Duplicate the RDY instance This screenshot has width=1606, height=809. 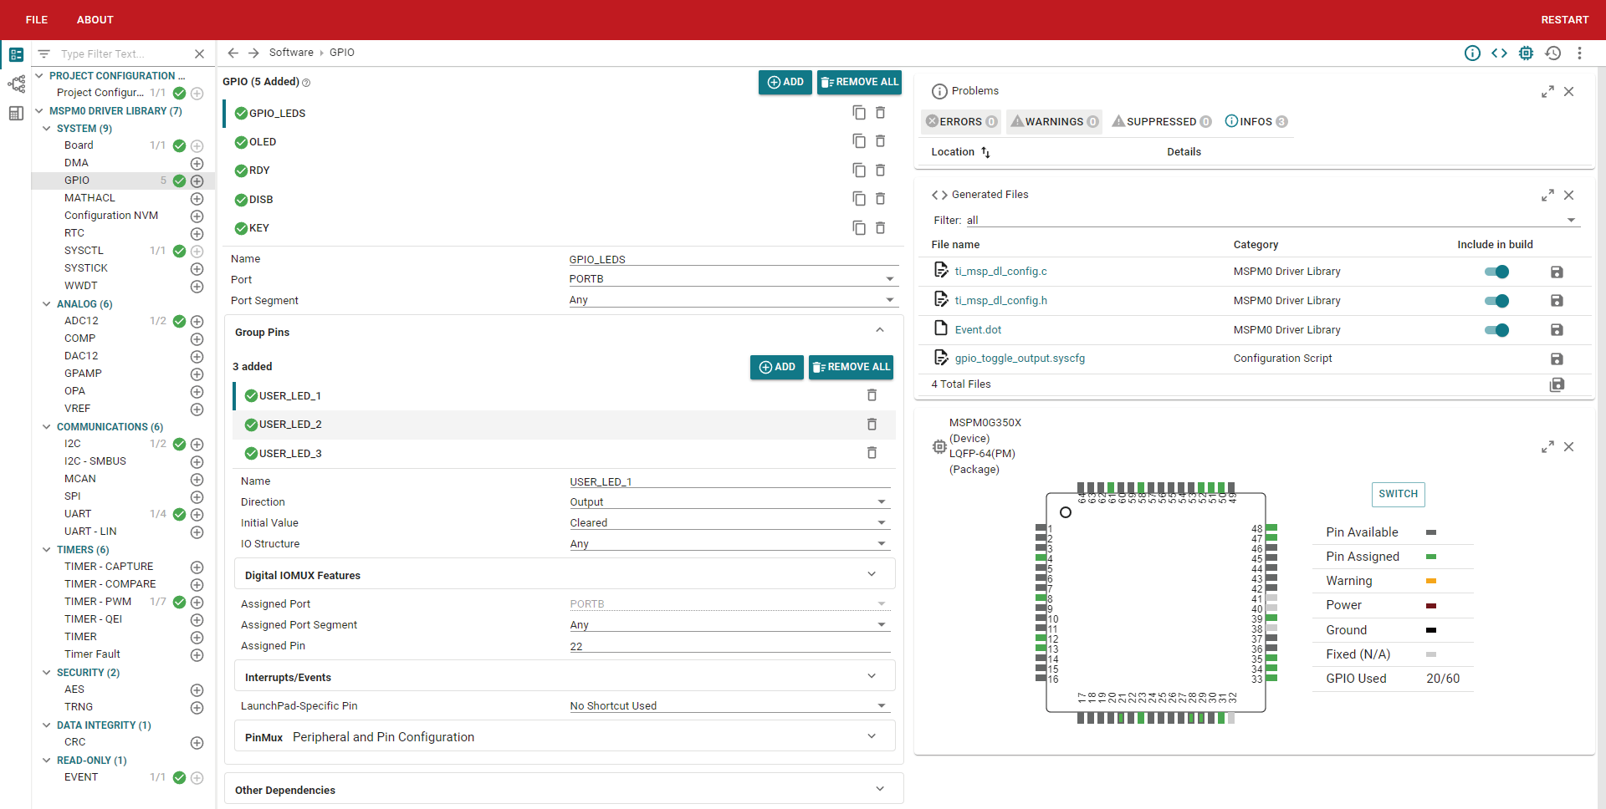click(858, 170)
